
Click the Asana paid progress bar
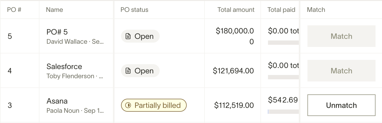[283, 112]
